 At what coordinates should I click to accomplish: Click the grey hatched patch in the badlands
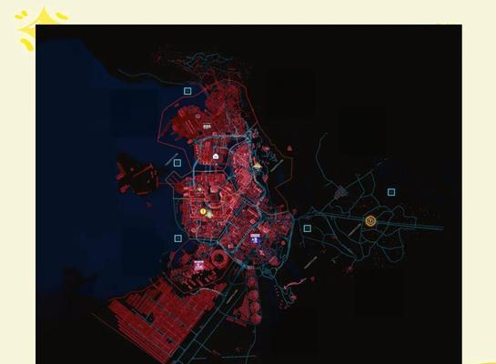pos(341,191)
